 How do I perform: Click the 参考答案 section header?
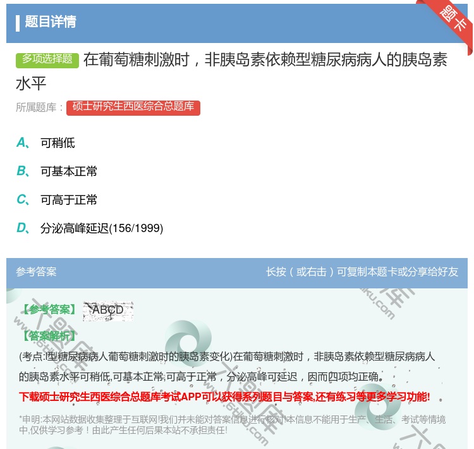tap(36, 272)
